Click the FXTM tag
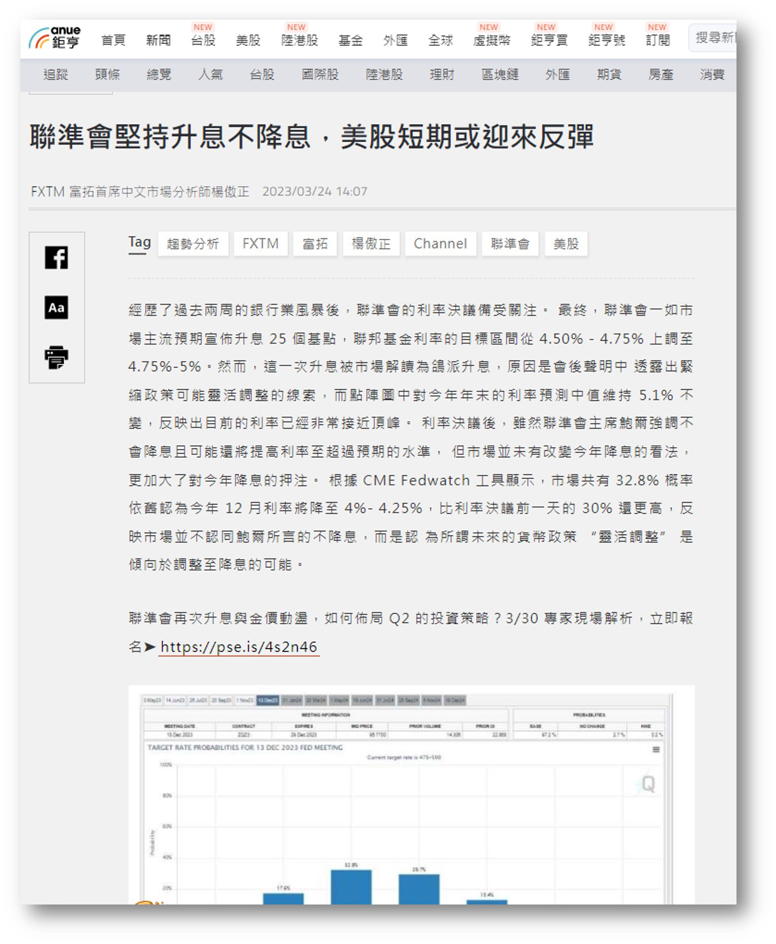Viewport: 776px width, 944px height. [260, 244]
